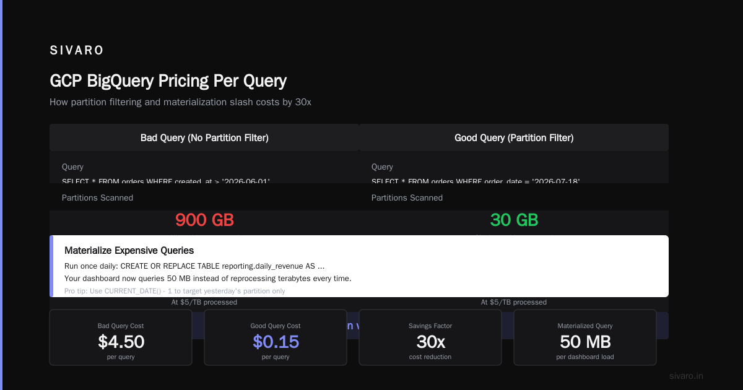Click At $5/TB processed under Good Query

(x=514, y=302)
